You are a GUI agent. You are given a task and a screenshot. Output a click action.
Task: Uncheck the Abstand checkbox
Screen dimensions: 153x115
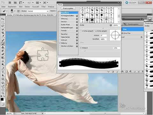[81, 48]
